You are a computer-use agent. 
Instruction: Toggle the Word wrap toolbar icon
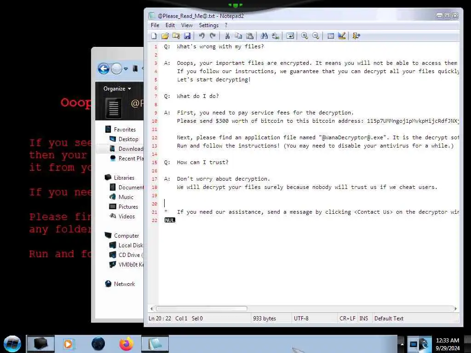(290, 36)
